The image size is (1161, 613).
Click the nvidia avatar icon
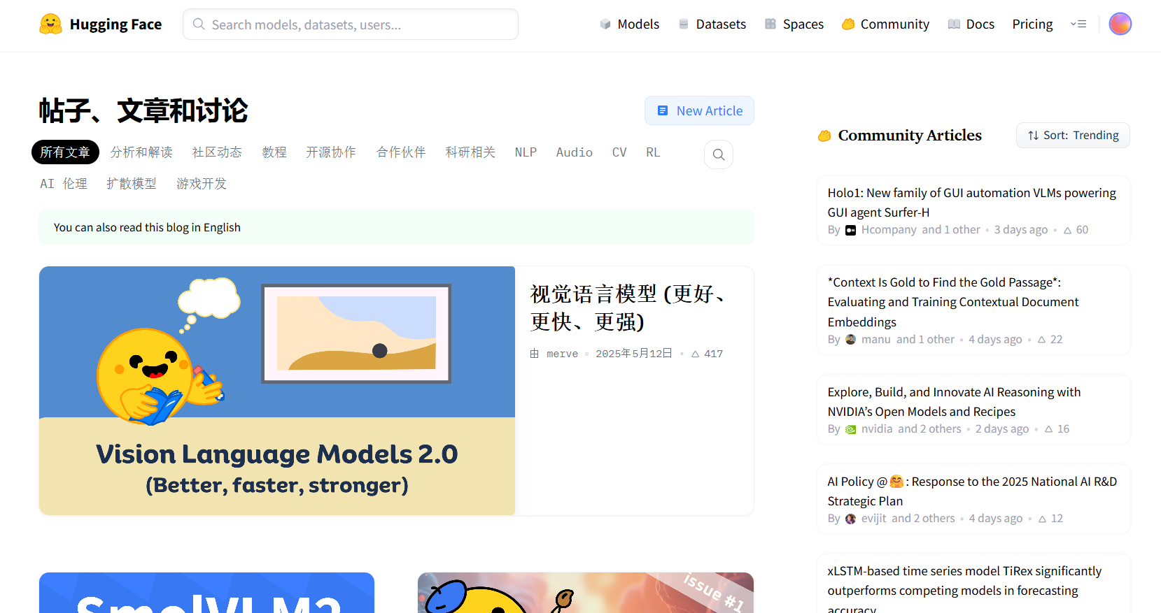point(850,429)
